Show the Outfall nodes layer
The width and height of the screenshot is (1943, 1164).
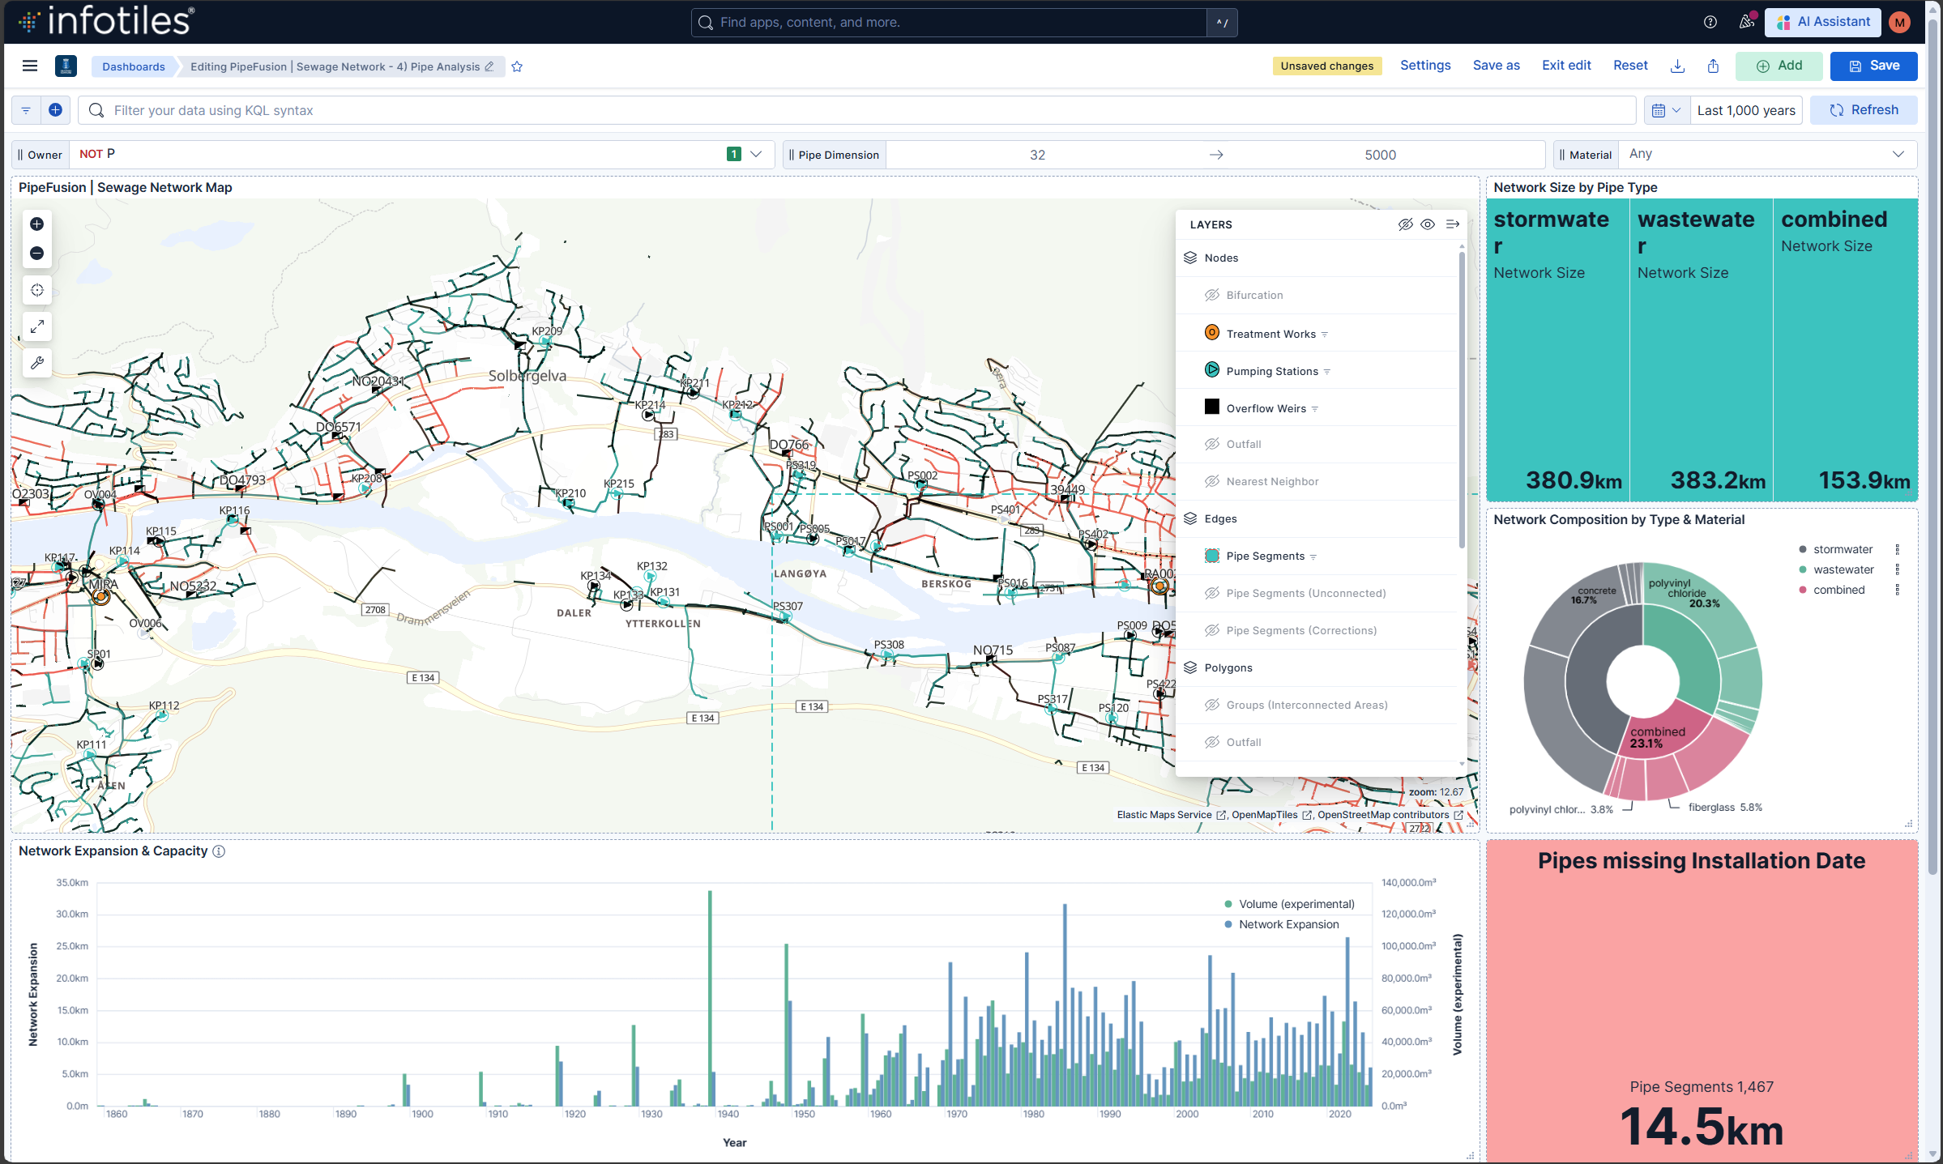click(x=1212, y=443)
